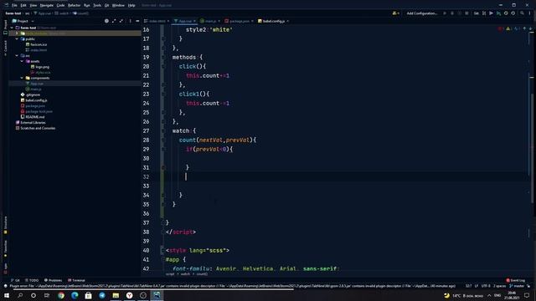The width and height of the screenshot is (536, 301).
Task: Click the Select Opened File target icon
Action: [106, 21]
